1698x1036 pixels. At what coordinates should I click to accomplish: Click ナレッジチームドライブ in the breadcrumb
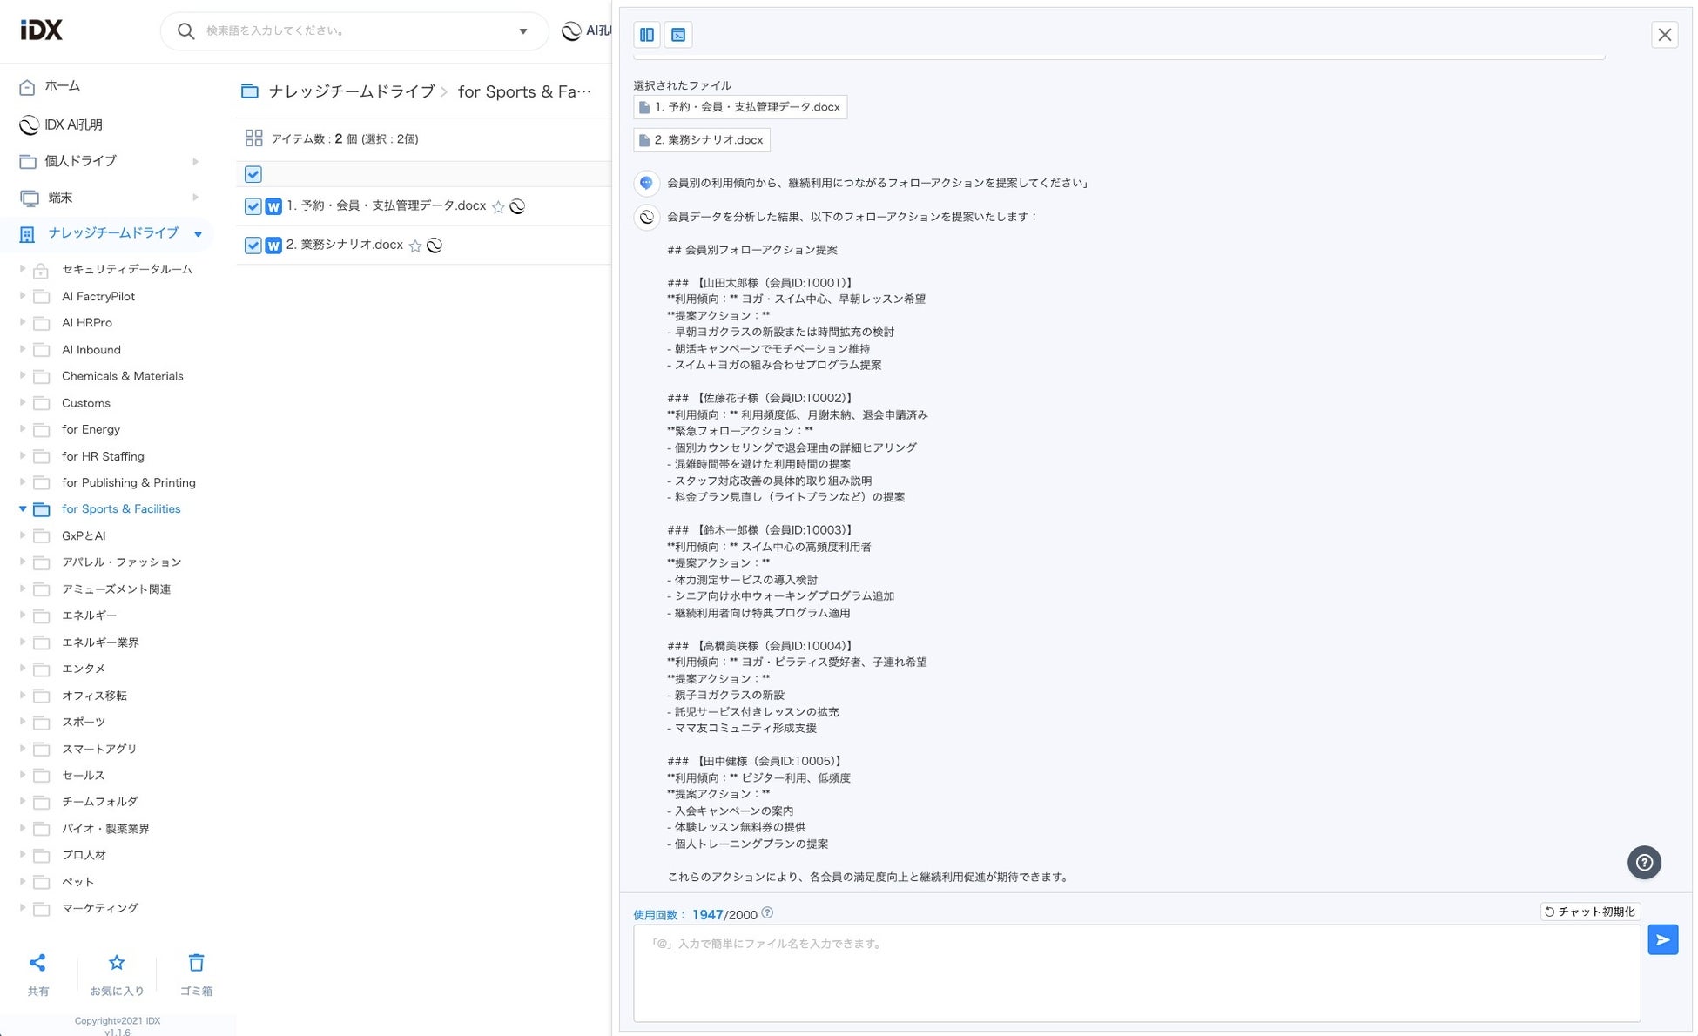351,91
